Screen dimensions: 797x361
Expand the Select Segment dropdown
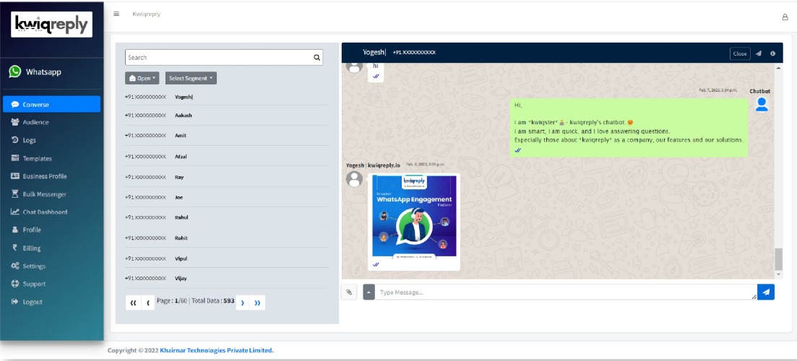tap(191, 78)
